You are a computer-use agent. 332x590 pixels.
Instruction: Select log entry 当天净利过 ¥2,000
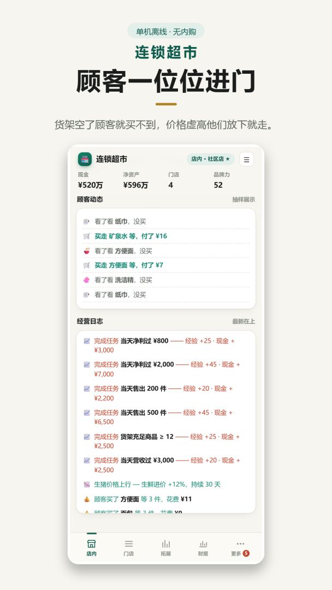click(166, 369)
